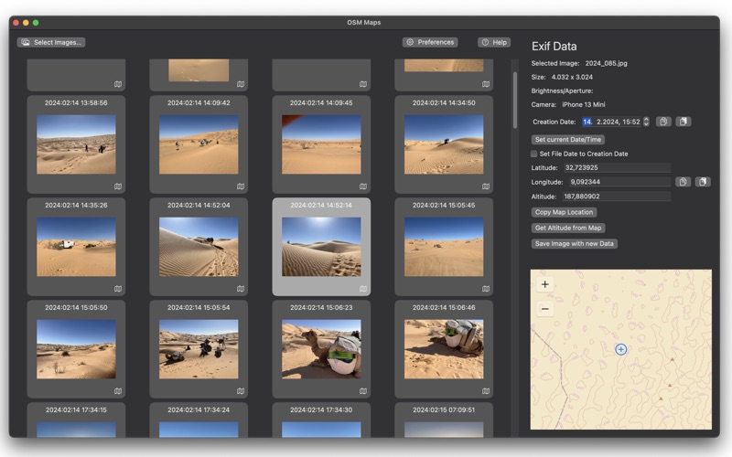This screenshot has width=732, height=457.
Task: Select the photo taken at 15:05:45
Action: click(444, 247)
